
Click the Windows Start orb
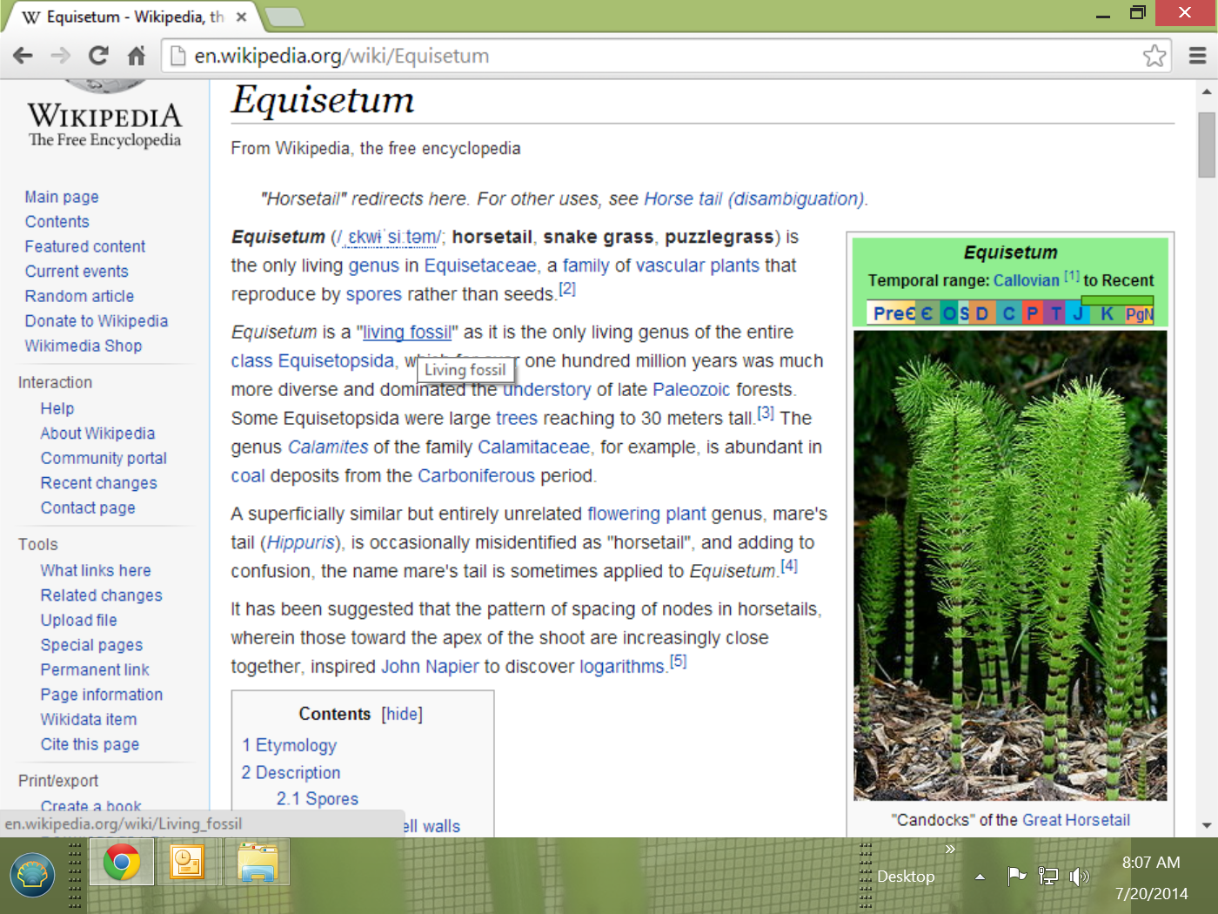point(33,875)
